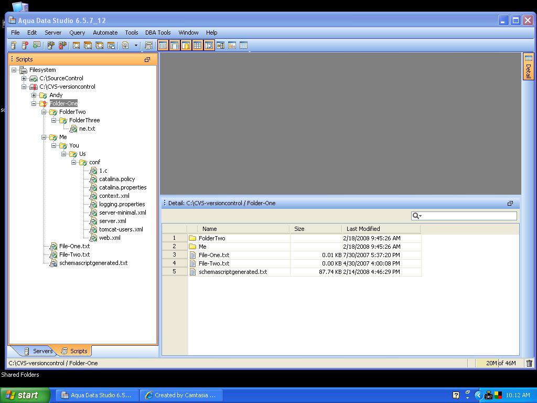Click the 87.74 KB size cell
Screen dimensions: 537x403
(x=316, y=272)
